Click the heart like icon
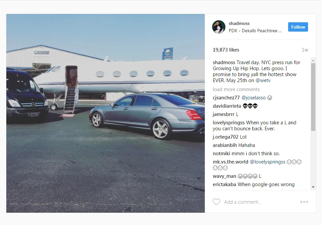The image size is (322, 225). tap(216, 202)
